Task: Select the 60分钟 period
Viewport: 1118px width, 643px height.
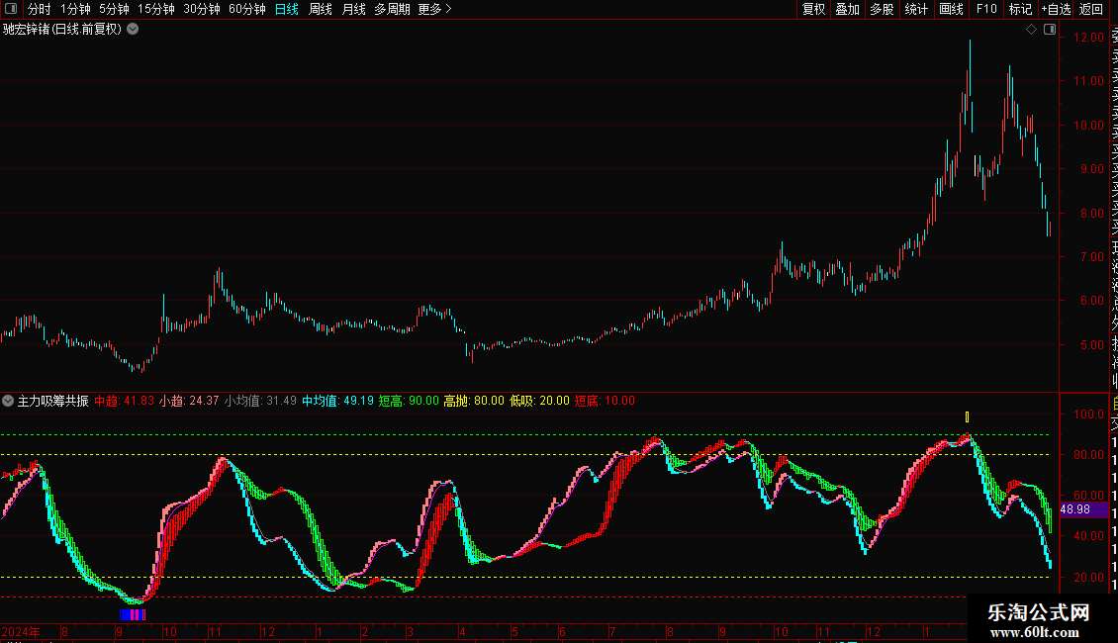Action: tap(247, 9)
